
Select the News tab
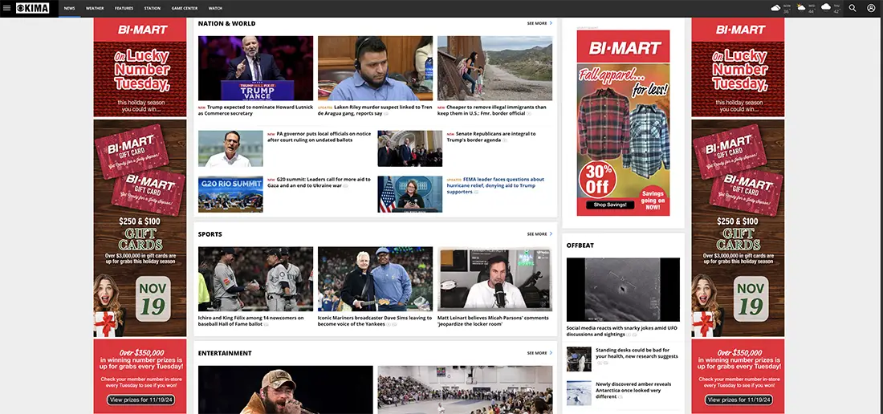tap(69, 9)
